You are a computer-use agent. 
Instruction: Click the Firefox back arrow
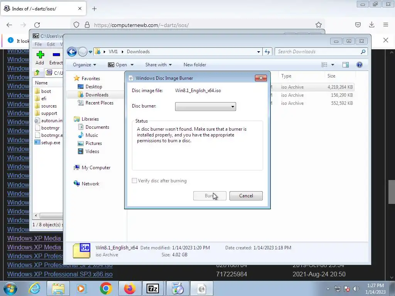(9, 25)
